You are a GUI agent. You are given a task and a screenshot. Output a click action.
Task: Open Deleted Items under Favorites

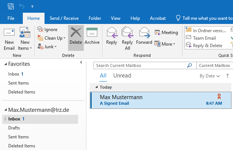click(22, 92)
